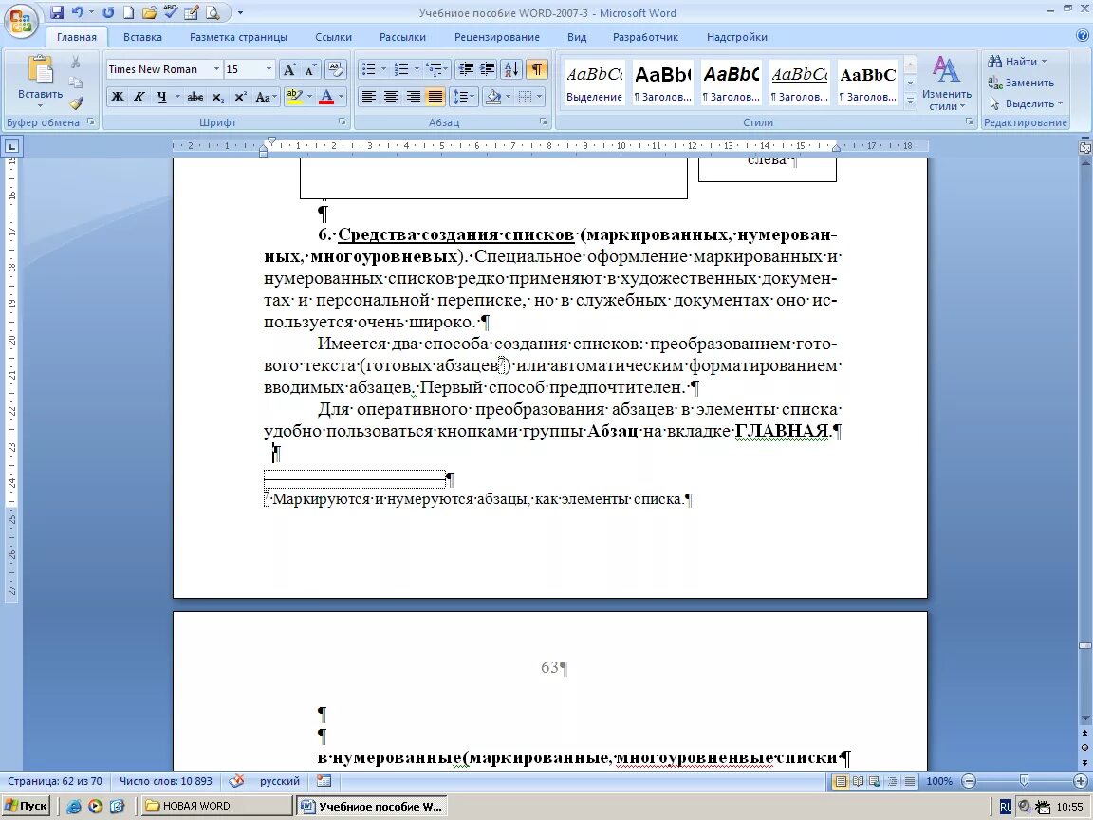Screen dimensions: 1093x820
Task: Open the Рассылки tab
Action: [402, 37]
